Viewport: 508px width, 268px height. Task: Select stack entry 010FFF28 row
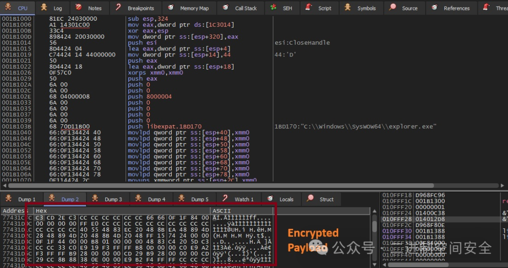point(441,219)
